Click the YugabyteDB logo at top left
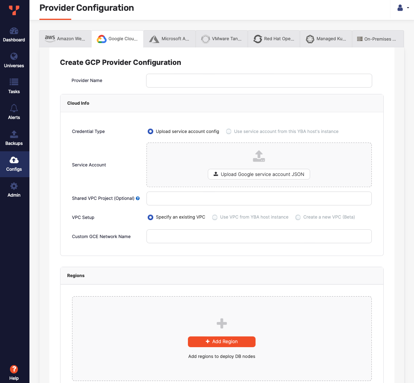Screen dimensions: 414x383 pyautogui.click(x=15, y=10)
